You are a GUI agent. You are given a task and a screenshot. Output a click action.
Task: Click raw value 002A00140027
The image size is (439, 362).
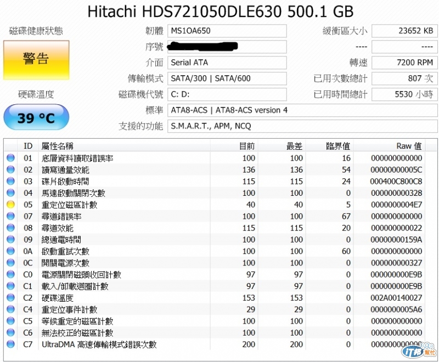pyautogui.click(x=396, y=298)
